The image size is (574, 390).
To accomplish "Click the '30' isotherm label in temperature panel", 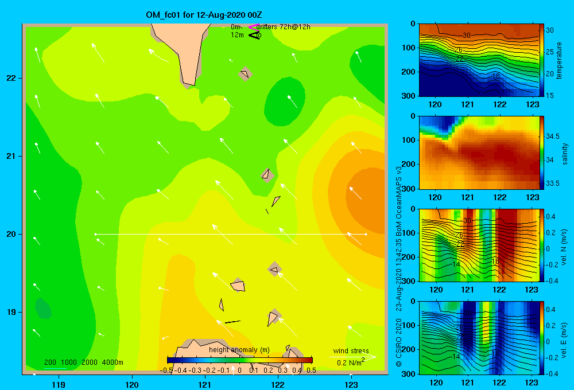I will [x=466, y=35].
